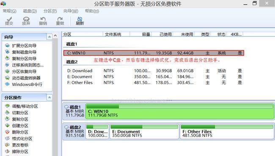Select the D: Download partition row
Image resolution: width=275 pixels, height=156 pixels.
154,71
